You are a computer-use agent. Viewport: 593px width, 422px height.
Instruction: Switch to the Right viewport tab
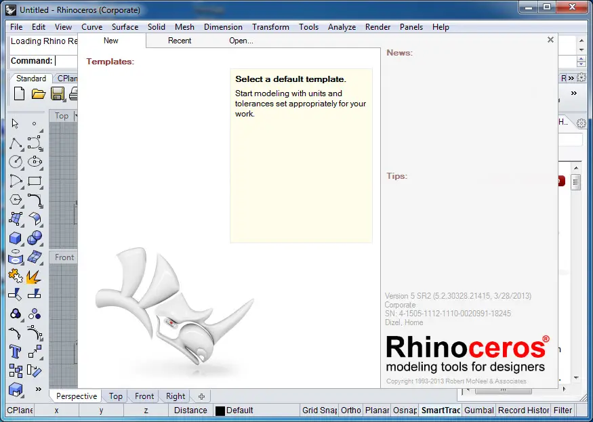176,396
